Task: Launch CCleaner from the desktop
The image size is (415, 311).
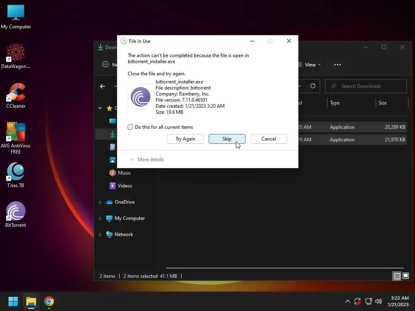Action: [x=16, y=96]
